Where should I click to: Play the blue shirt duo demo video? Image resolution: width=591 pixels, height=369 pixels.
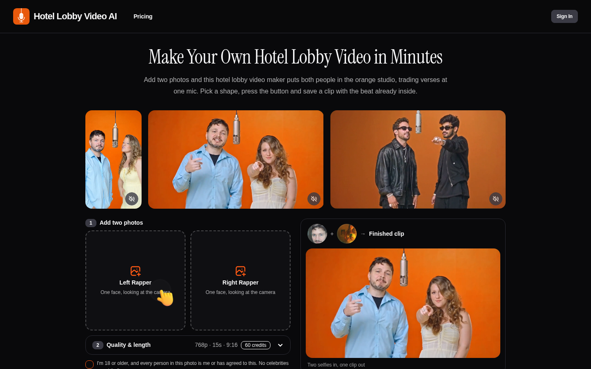236,159
